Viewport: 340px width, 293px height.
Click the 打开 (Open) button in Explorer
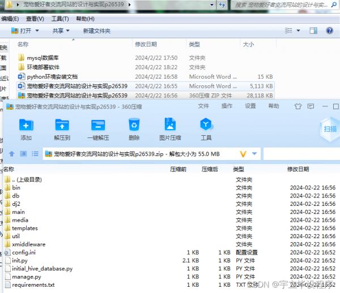[x=21, y=31]
